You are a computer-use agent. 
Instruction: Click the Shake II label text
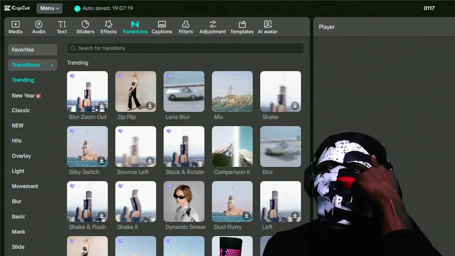(x=127, y=227)
